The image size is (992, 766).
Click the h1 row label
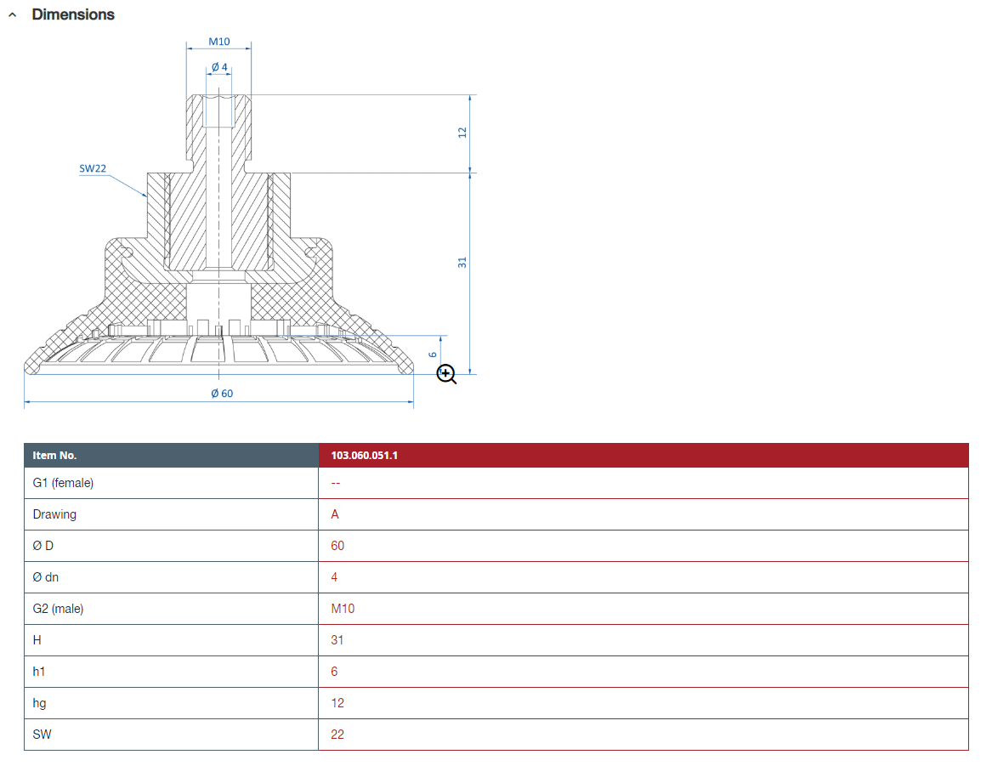point(39,672)
